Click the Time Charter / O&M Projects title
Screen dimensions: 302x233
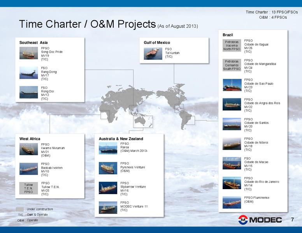pyautogui.click(x=87, y=24)
